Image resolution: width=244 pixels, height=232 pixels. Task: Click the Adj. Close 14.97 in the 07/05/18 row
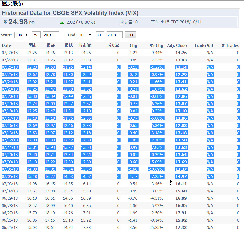pyautogui.click(x=181, y=176)
